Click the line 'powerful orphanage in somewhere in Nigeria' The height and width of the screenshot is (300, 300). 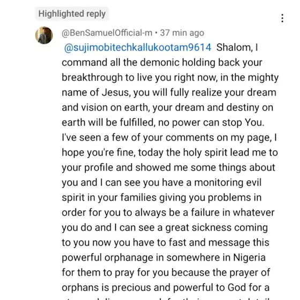163,258
